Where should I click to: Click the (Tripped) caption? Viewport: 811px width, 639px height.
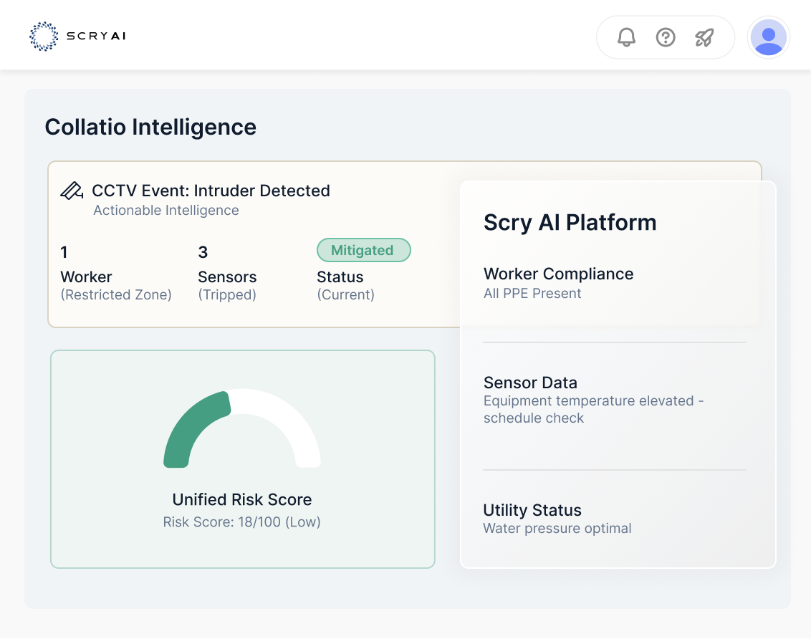point(227,294)
